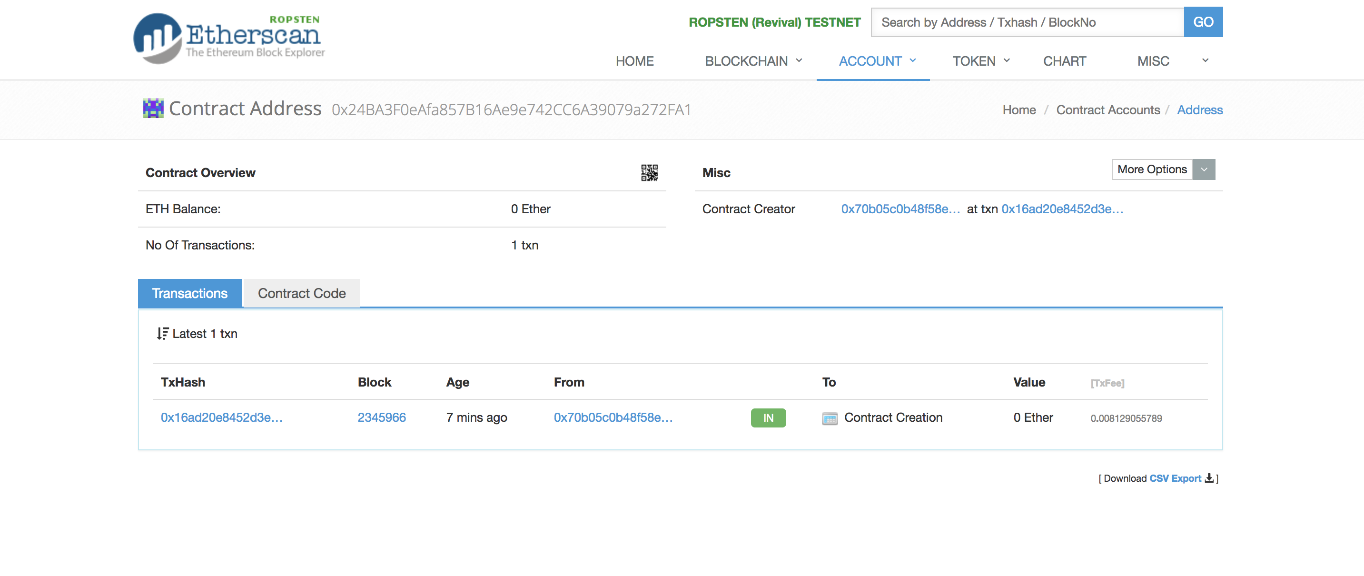Open the CHART page
The width and height of the screenshot is (1364, 576).
point(1064,61)
